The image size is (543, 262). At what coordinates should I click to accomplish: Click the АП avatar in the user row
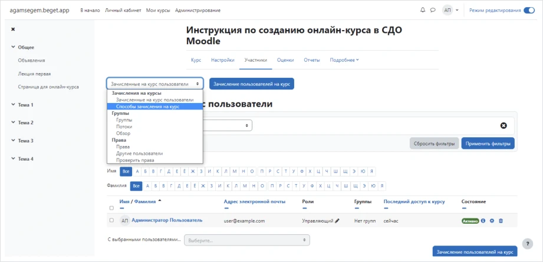pos(124,221)
